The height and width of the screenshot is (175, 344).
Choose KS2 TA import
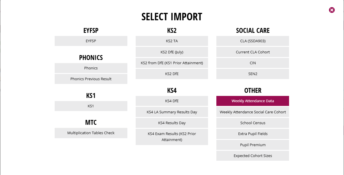click(172, 41)
